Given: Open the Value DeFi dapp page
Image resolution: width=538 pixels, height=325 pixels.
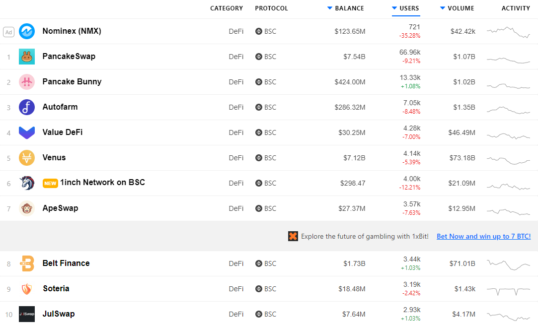Looking at the screenshot, I should click(63, 132).
